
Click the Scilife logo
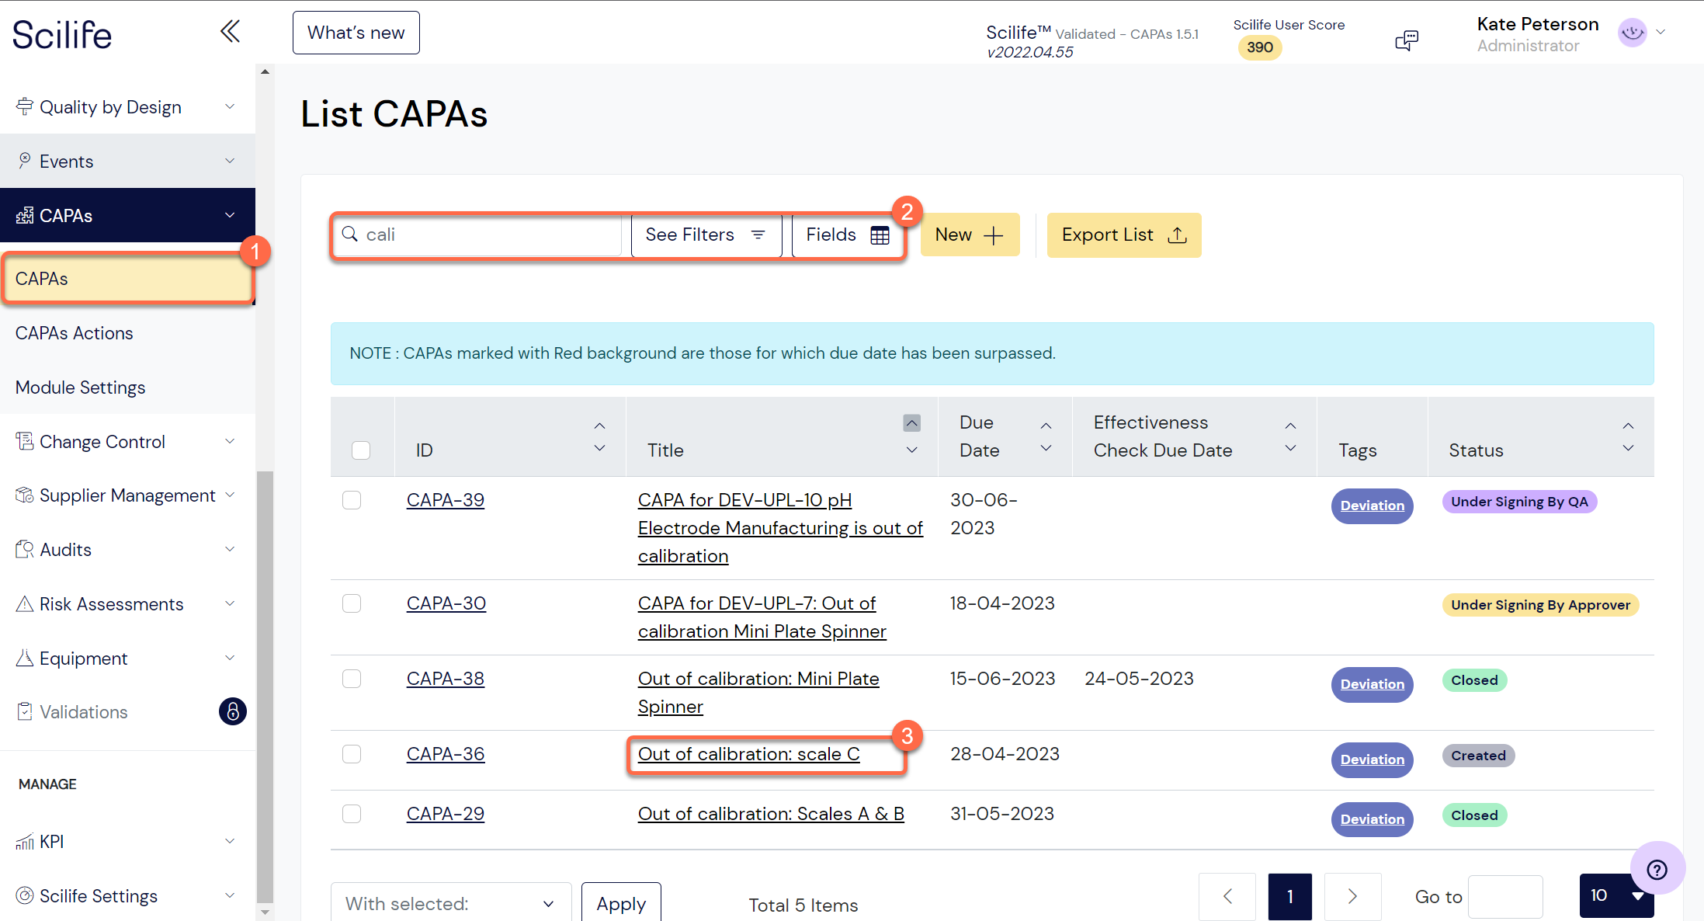tap(62, 35)
